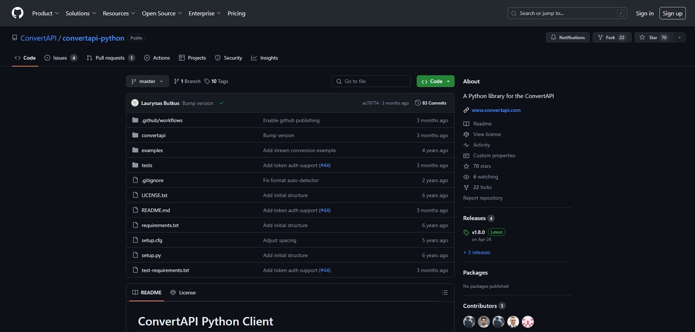Viewport: 695px width, 332px height.
Task: Select the Code tab
Action: click(25, 58)
